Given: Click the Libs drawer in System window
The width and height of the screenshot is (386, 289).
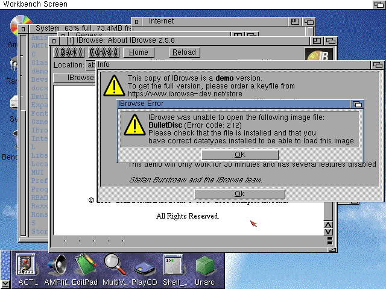Looking at the screenshot, I should click(39, 155).
